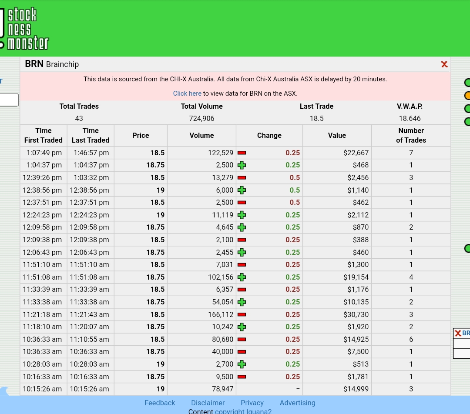The height and width of the screenshot is (414, 470).
Task: Click the CHI-X 20-minute delay notice text
Action: [x=235, y=79]
